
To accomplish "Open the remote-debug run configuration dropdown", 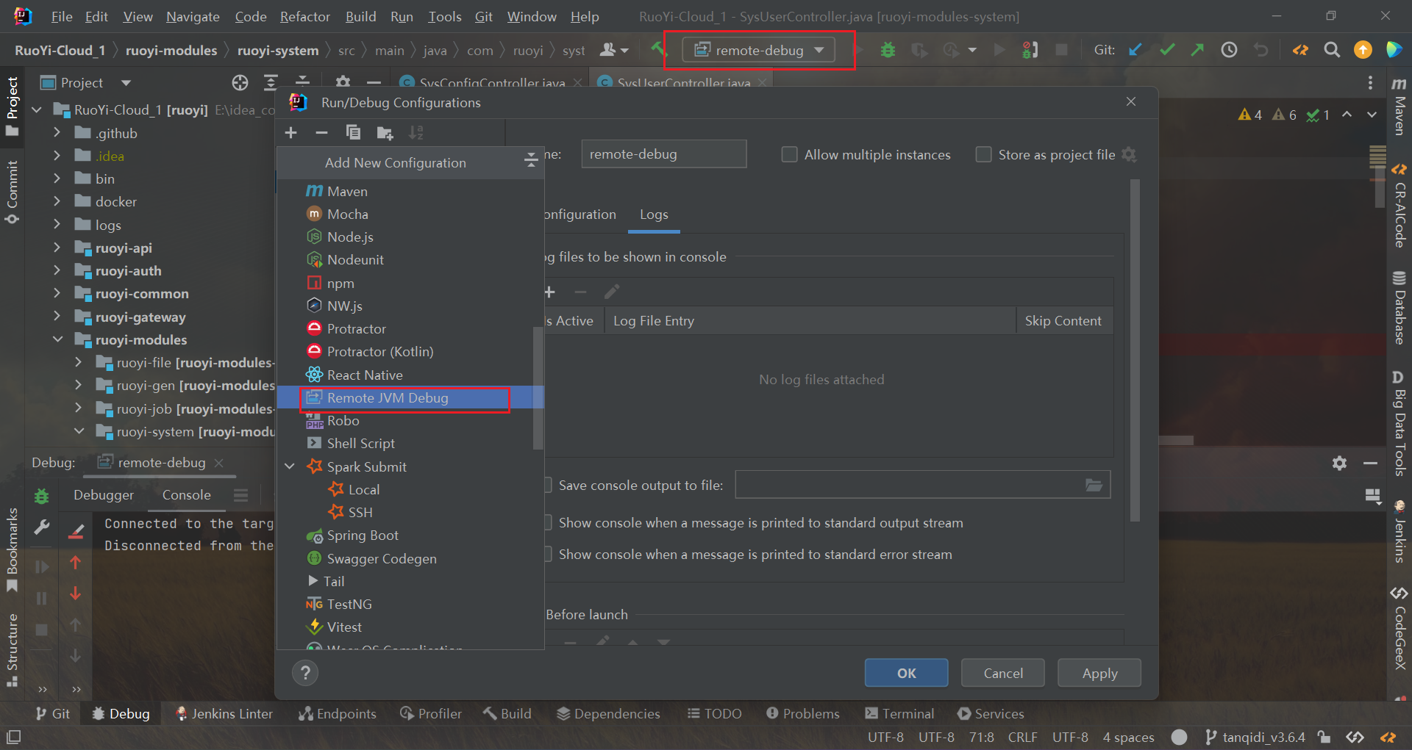I will coord(759,50).
